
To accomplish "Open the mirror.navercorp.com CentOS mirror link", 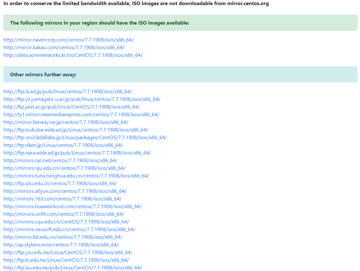I will pos(69,40).
